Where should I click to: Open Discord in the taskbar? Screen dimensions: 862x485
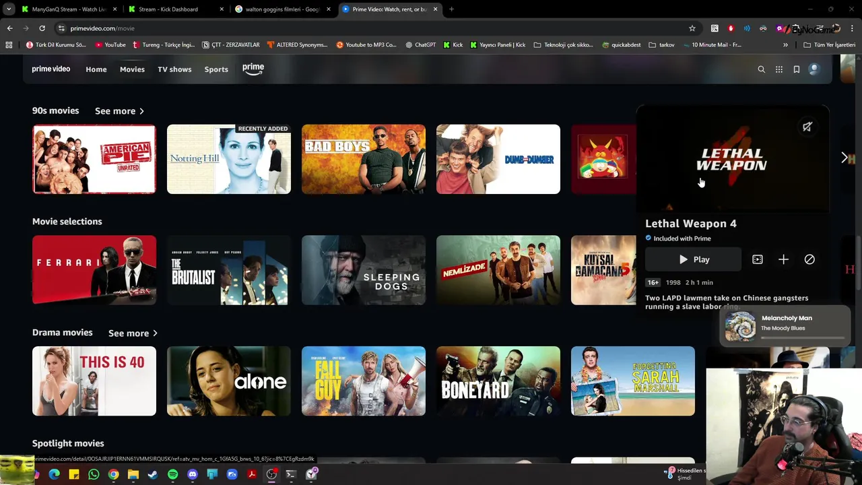coord(193,474)
